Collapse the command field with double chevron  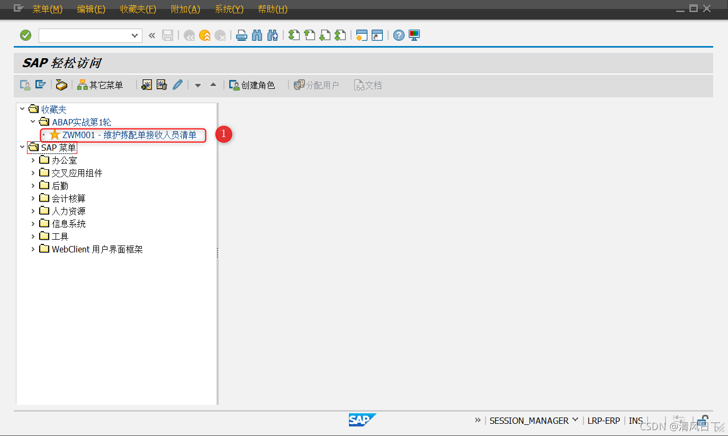point(152,35)
